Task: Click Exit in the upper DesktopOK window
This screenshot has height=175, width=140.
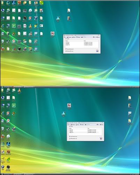Action: (x=98, y=37)
